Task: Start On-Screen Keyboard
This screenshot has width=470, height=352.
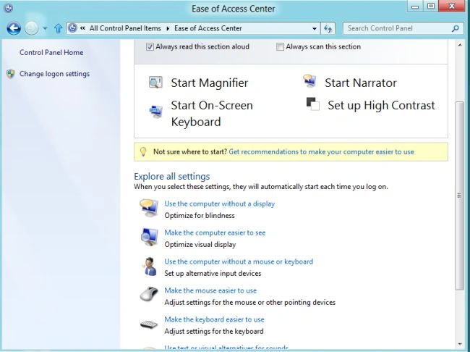Action: [212, 114]
